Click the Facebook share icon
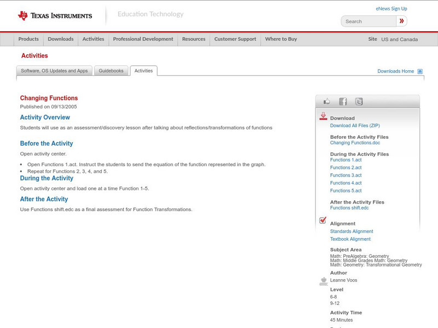 343,101
